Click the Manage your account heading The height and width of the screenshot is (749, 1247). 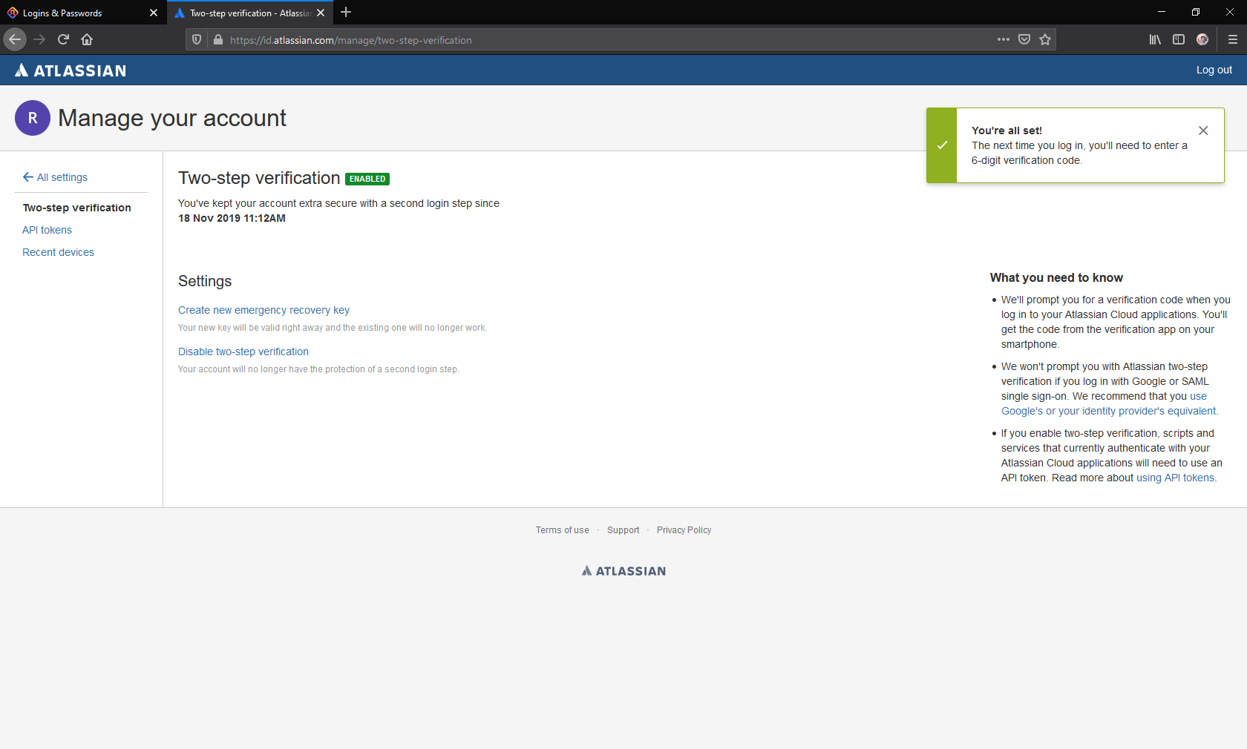tap(172, 118)
